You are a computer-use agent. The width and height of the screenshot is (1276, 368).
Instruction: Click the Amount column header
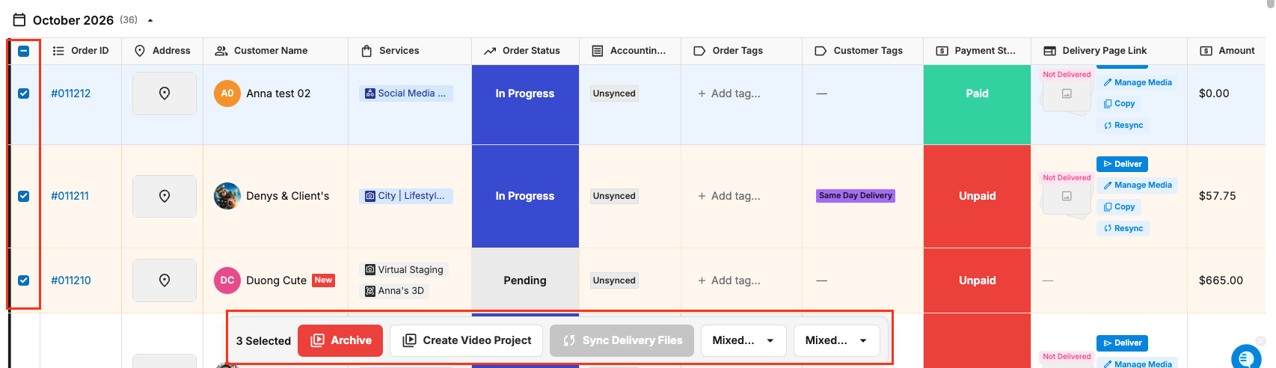(1227, 51)
